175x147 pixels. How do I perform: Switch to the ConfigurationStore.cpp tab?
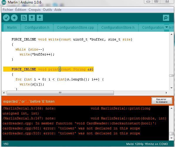[75, 28]
